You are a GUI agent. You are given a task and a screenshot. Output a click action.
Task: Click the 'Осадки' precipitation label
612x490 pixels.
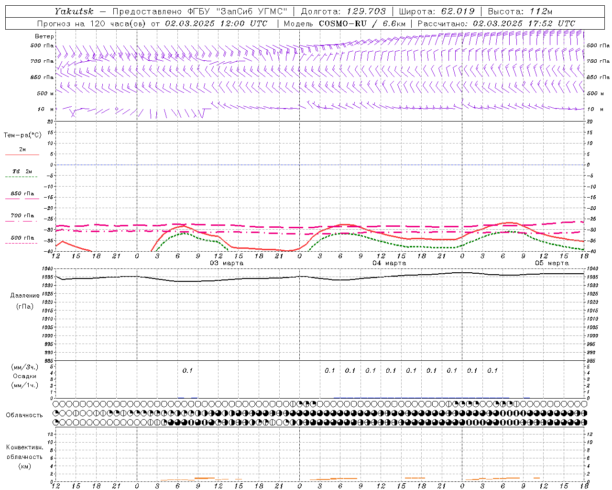pos(25,376)
